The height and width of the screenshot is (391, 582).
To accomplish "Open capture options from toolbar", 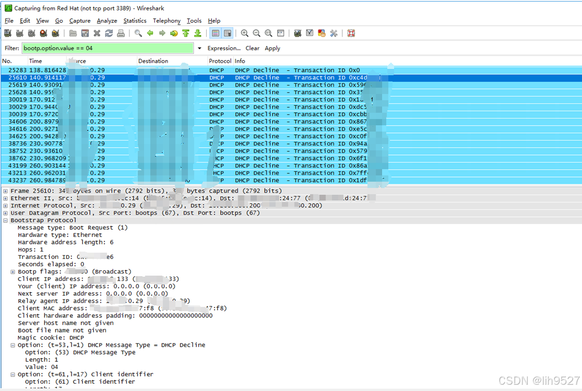I will (x=20, y=33).
